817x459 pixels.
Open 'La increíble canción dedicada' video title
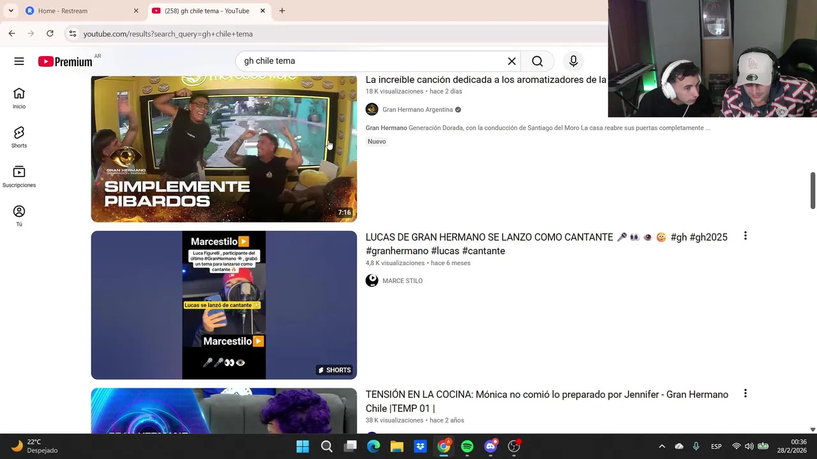pos(486,80)
